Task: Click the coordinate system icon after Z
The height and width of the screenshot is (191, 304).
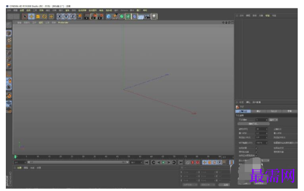Action: coord(79,17)
